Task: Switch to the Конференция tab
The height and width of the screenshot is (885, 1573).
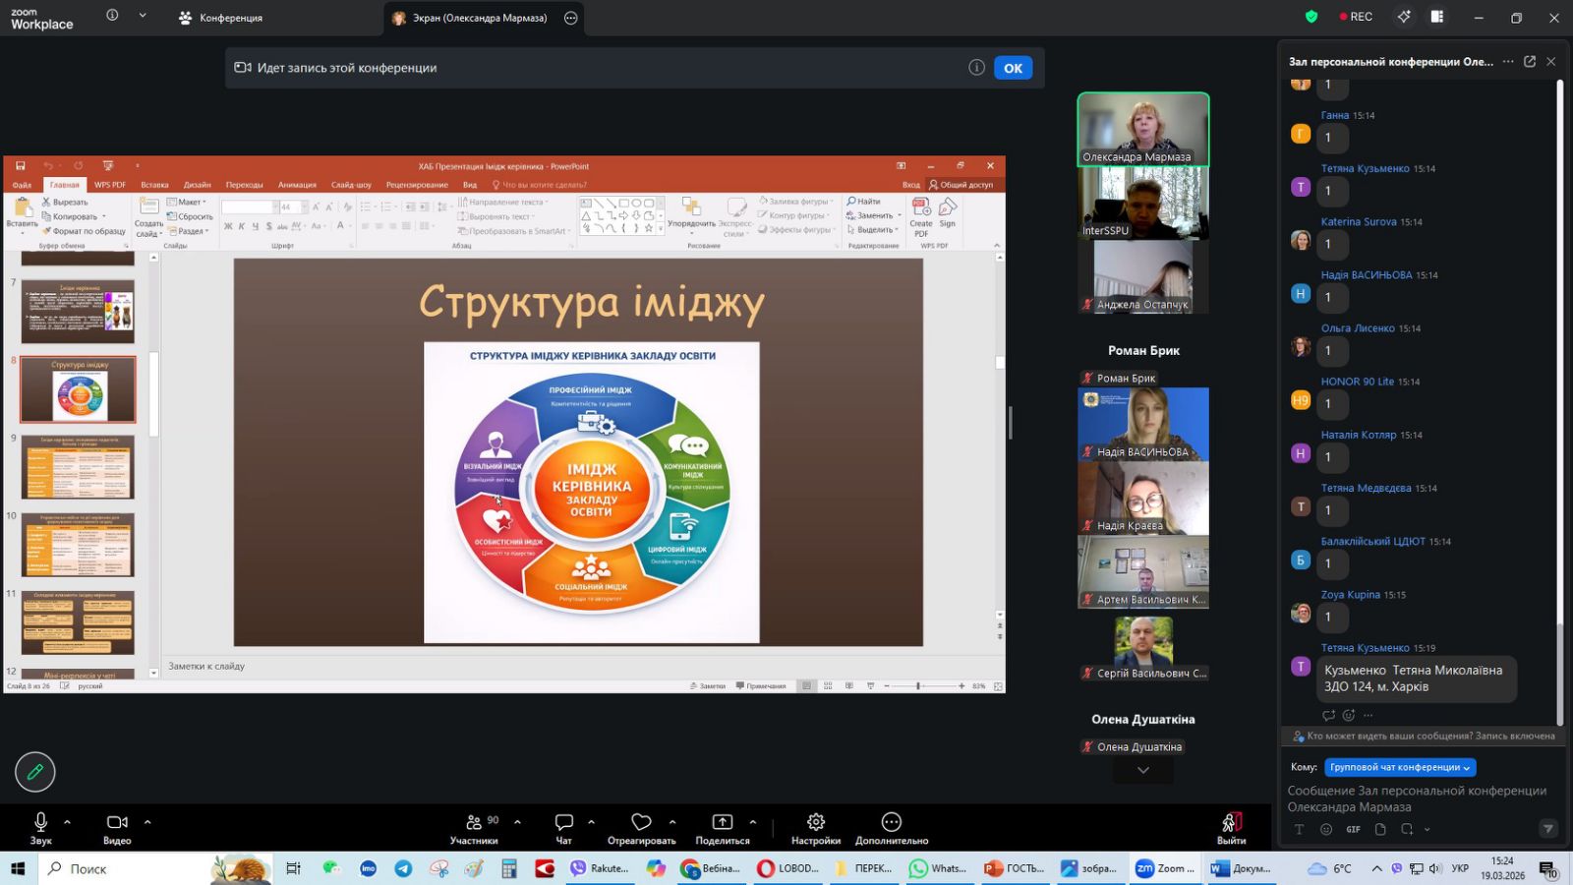Action: 220,18
